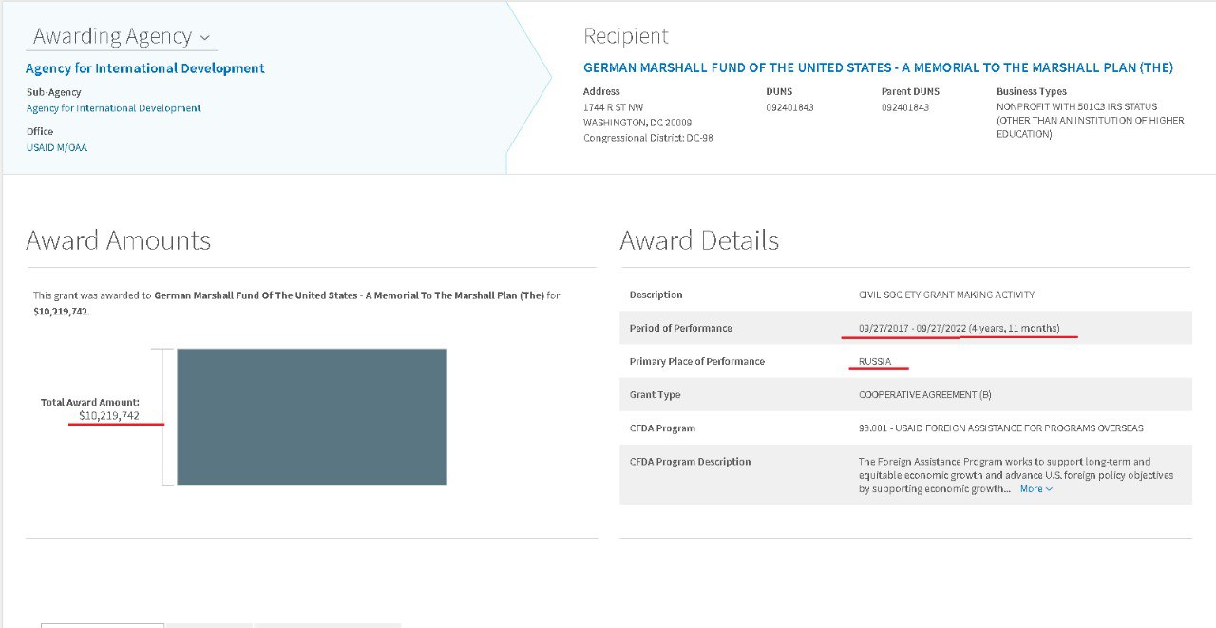Select COOPERATIVE AGREEMENT (B) grant type value
Screen dimensions: 1216x628
click(925, 394)
